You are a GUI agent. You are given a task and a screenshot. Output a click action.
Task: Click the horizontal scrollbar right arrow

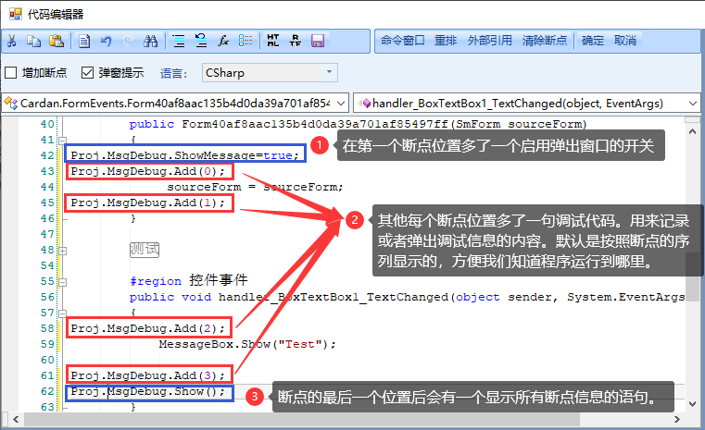pyautogui.click(x=677, y=419)
